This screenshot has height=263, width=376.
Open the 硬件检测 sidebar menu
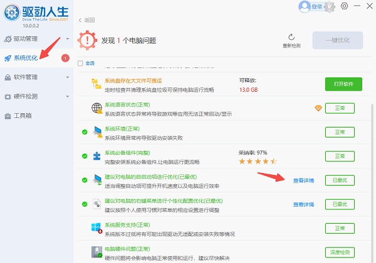pos(37,97)
